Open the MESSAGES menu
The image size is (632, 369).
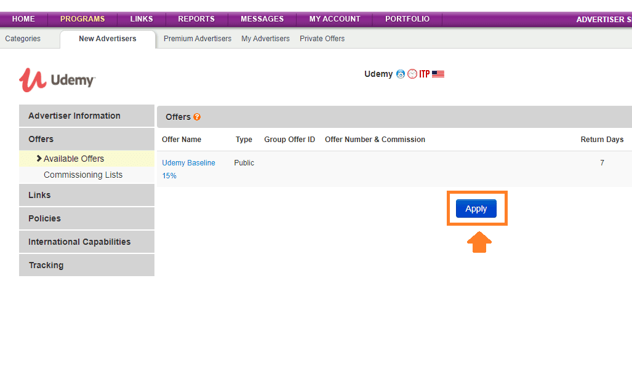pyautogui.click(x=262, y=19)
